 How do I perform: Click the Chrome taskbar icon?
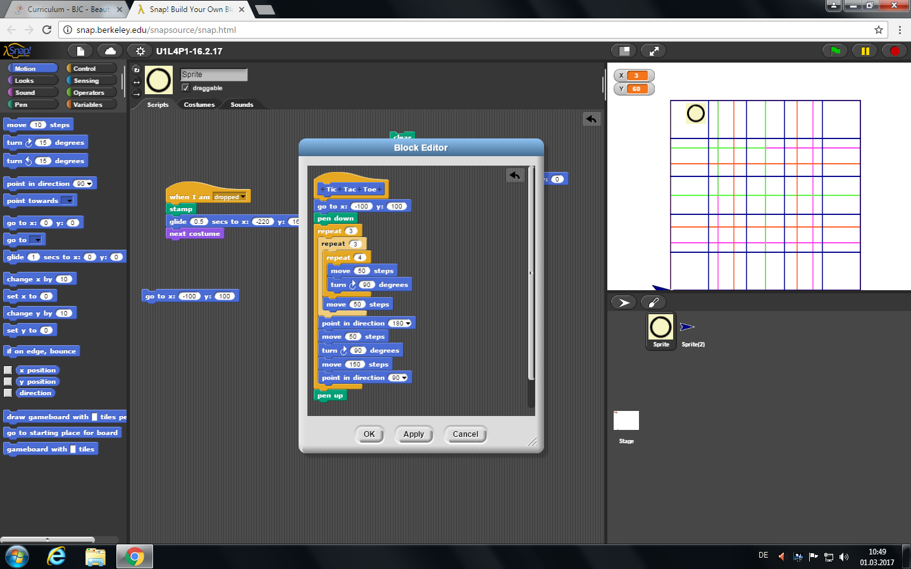click(134, 556)
